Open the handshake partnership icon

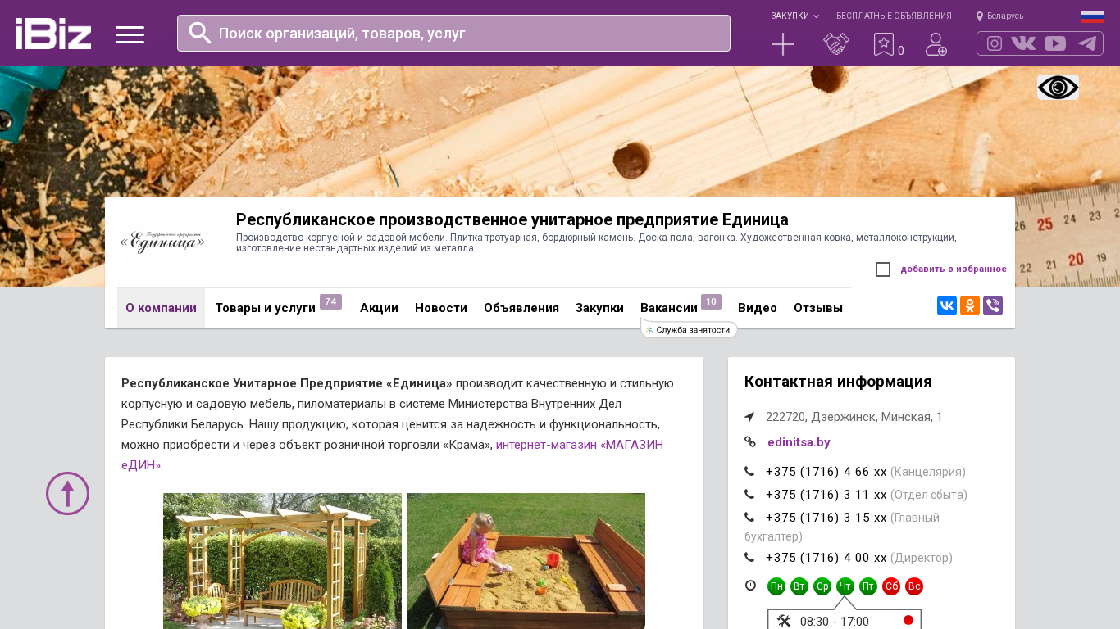click(x=836, y=44)
